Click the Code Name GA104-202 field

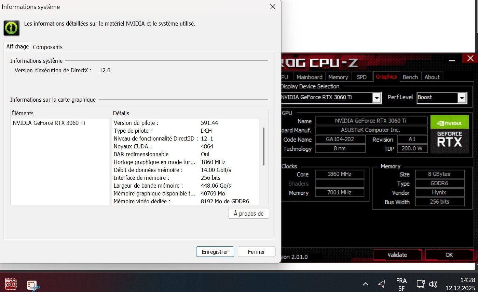(340, 140)
